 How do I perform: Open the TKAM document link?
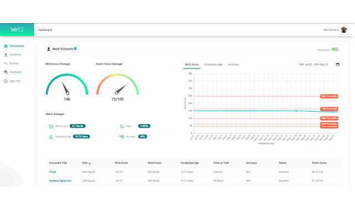[53, 172]
